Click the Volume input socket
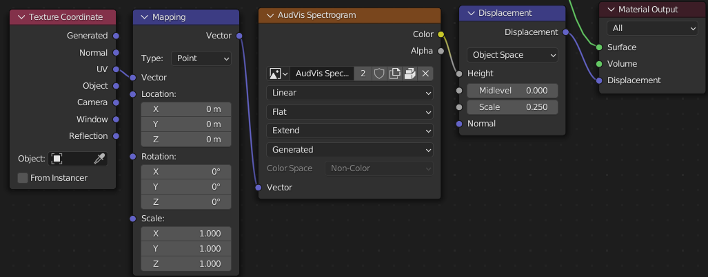708x277 pixels. coord(599,64)
